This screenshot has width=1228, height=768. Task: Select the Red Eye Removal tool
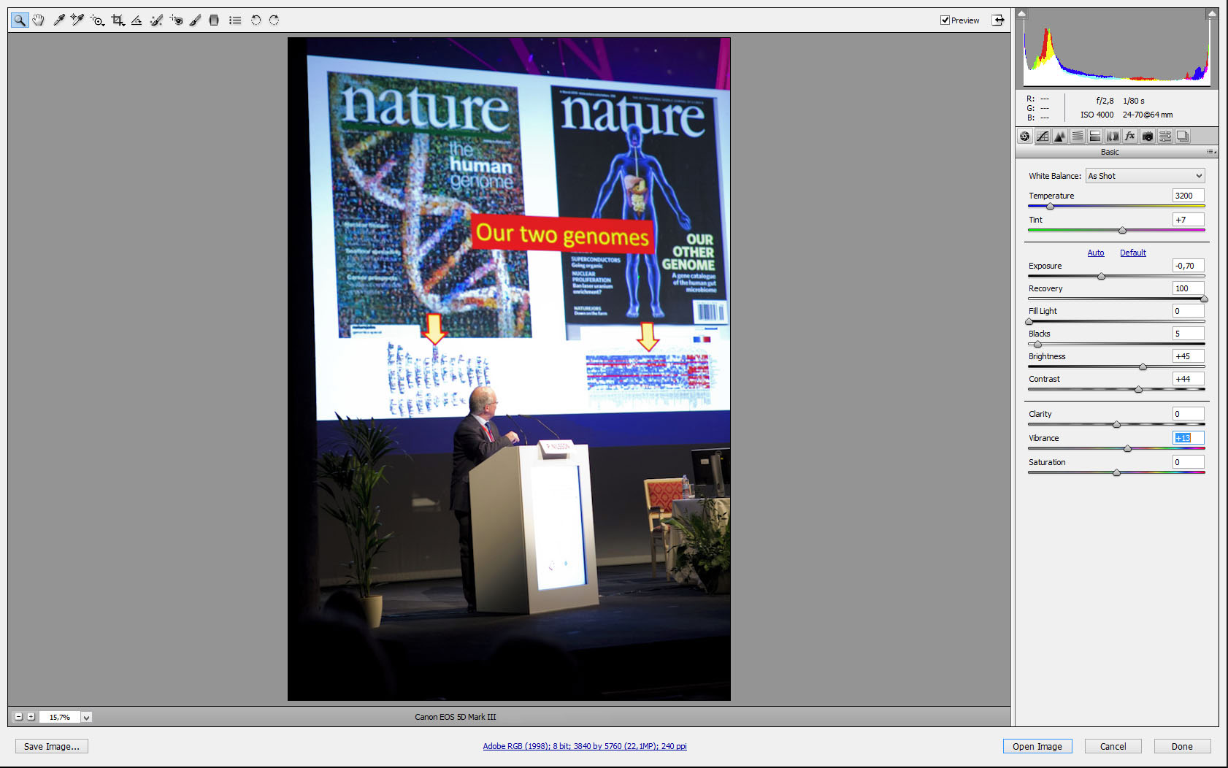click(x=176, y=20)
